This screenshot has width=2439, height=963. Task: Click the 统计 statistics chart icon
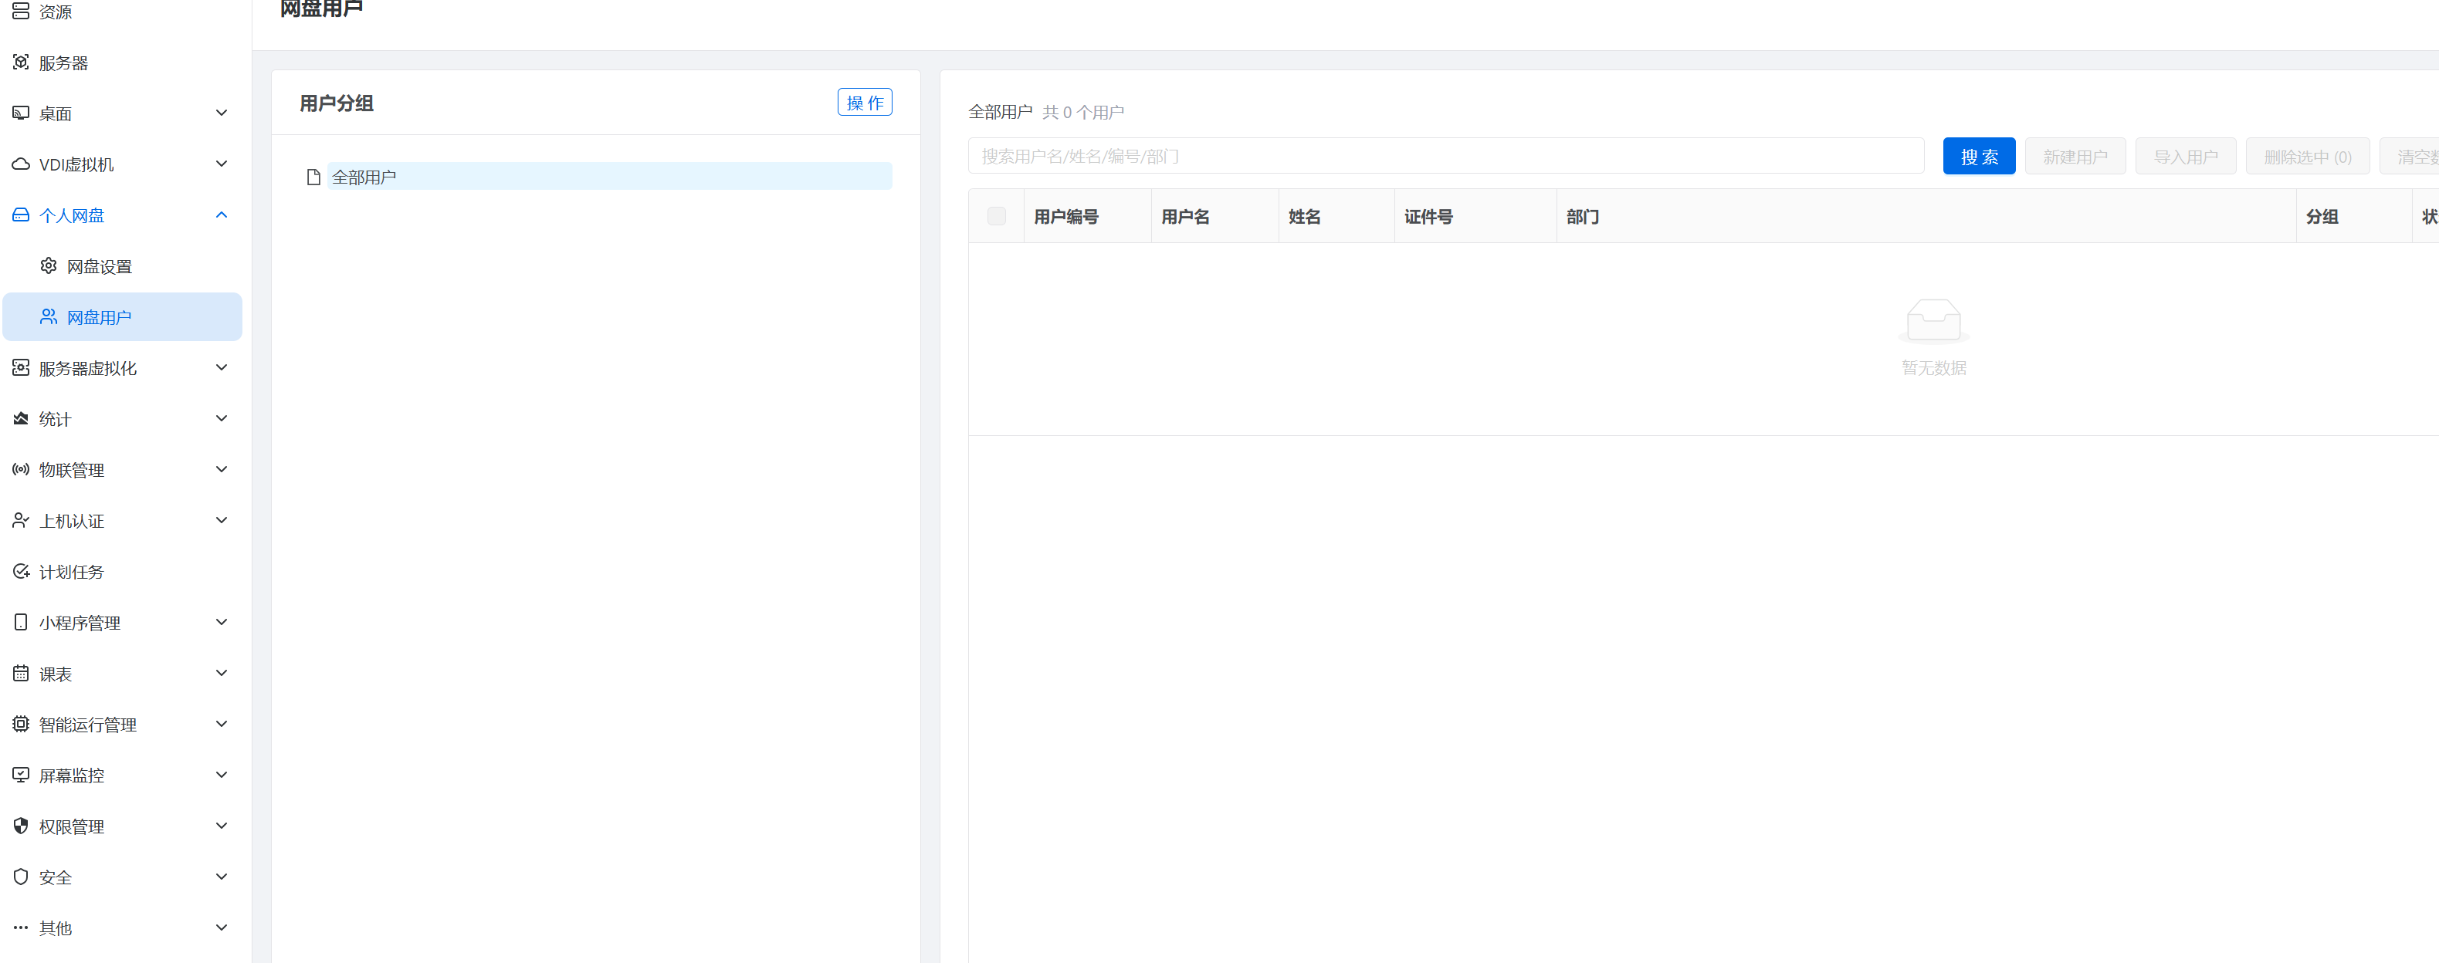click(x=21, y=418)
